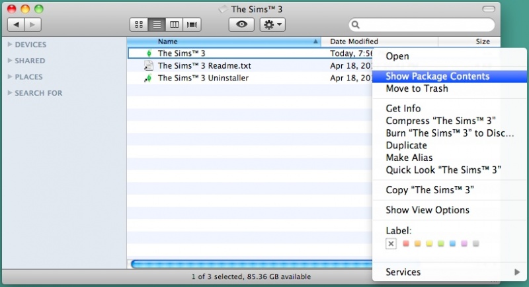Choose Compress "The Sims™ 3"

click(450, 121)
